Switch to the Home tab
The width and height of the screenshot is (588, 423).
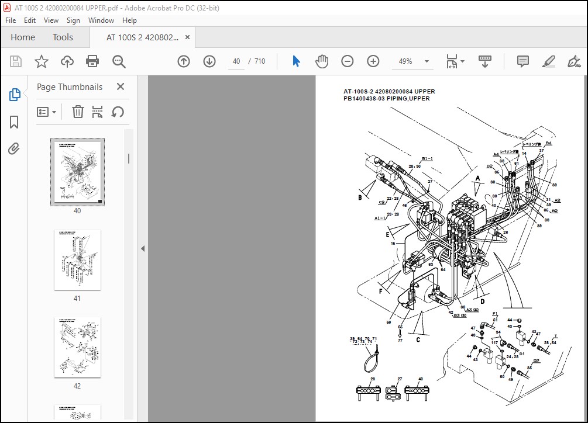[23, 37]
